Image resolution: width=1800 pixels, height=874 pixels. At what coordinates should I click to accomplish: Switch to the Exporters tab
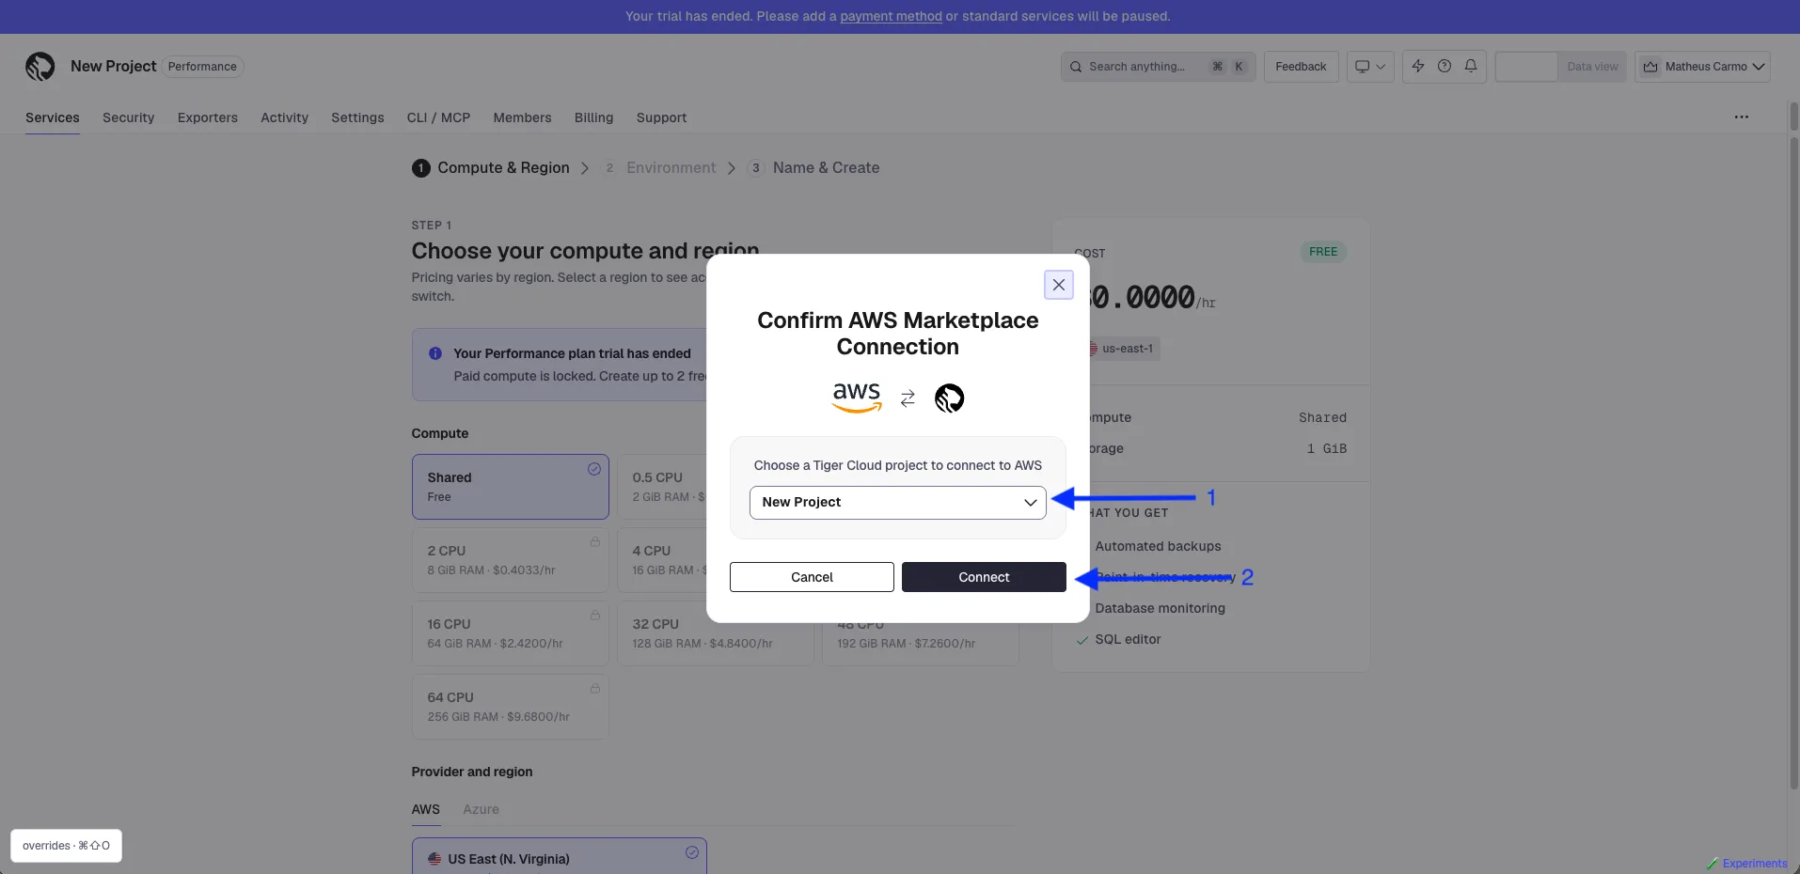(x=208, y=117)
